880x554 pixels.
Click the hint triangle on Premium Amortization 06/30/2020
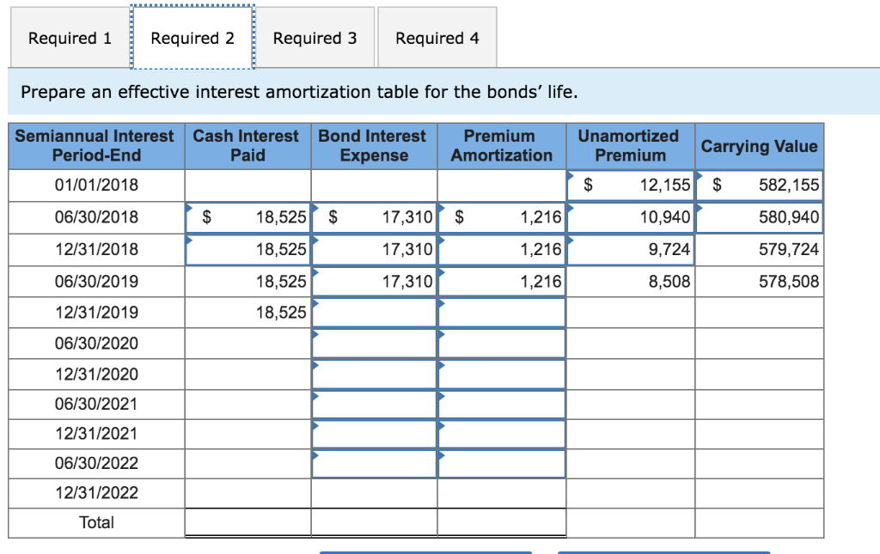[x=442, y=333]
